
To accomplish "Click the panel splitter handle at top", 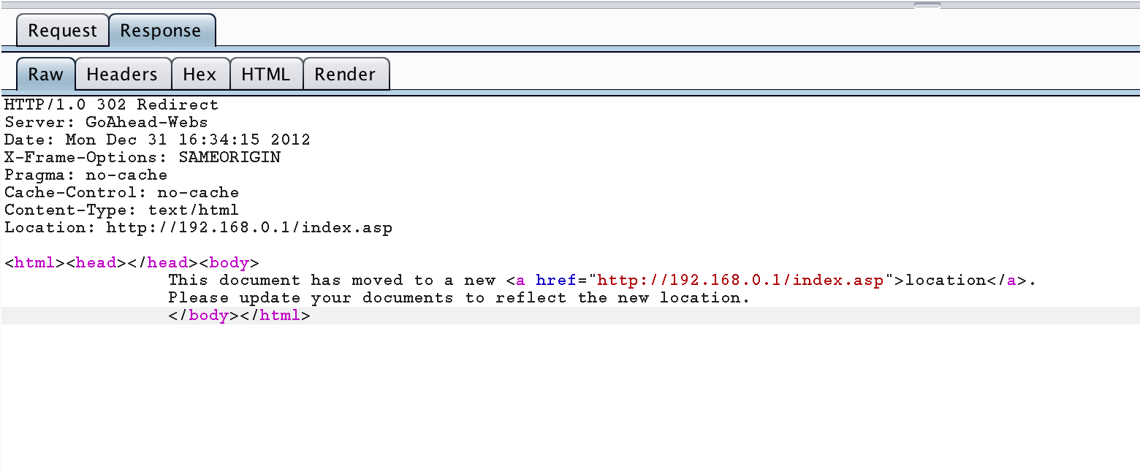I will (927, 5).
